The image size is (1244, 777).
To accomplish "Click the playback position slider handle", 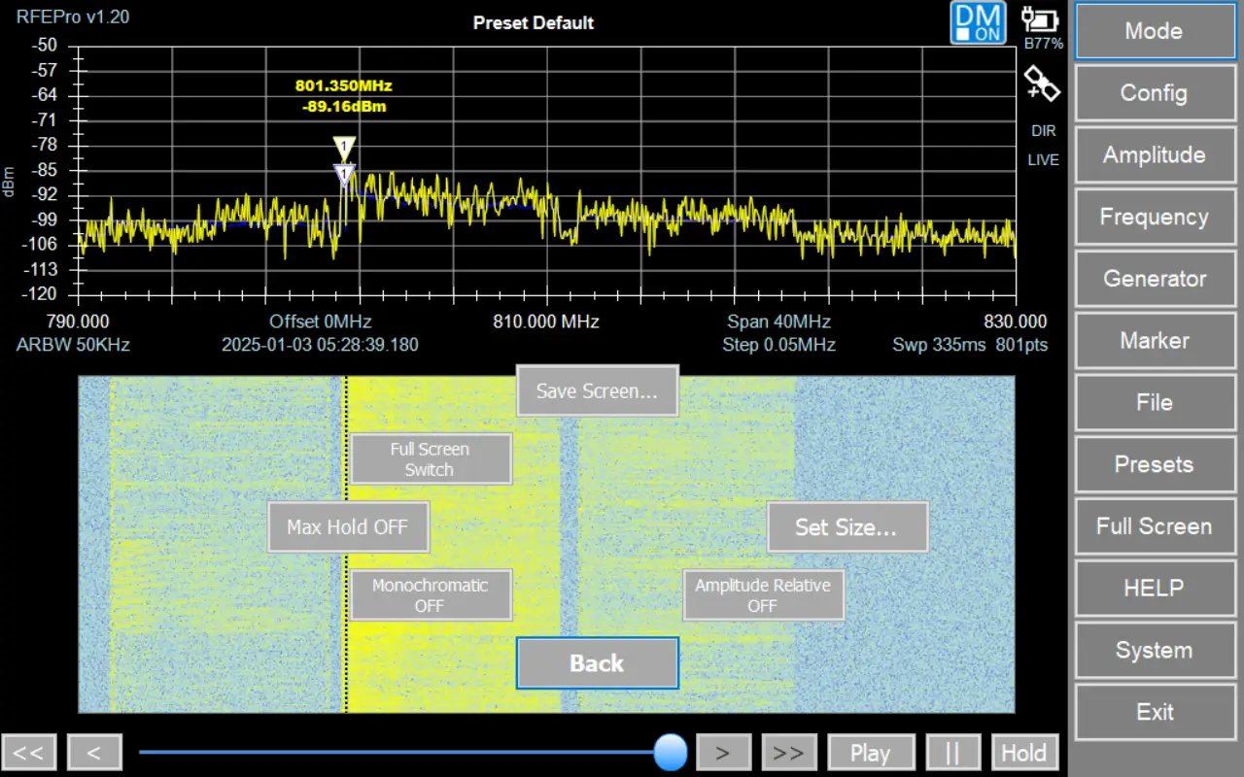I will tap(670, 752).
